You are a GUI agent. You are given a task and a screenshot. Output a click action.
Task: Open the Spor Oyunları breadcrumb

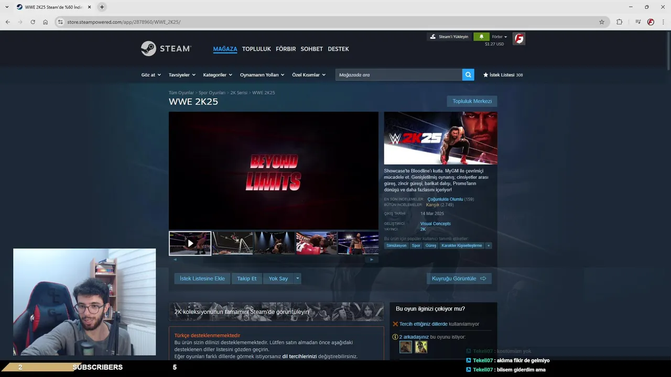(212, 93)
